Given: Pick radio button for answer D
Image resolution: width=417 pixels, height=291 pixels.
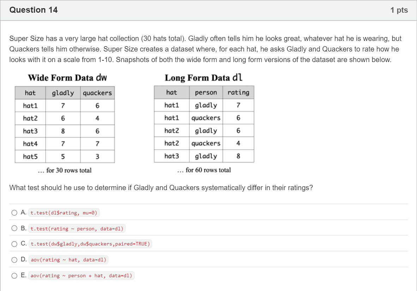Looking at the screenshot, I should [14, 260].
